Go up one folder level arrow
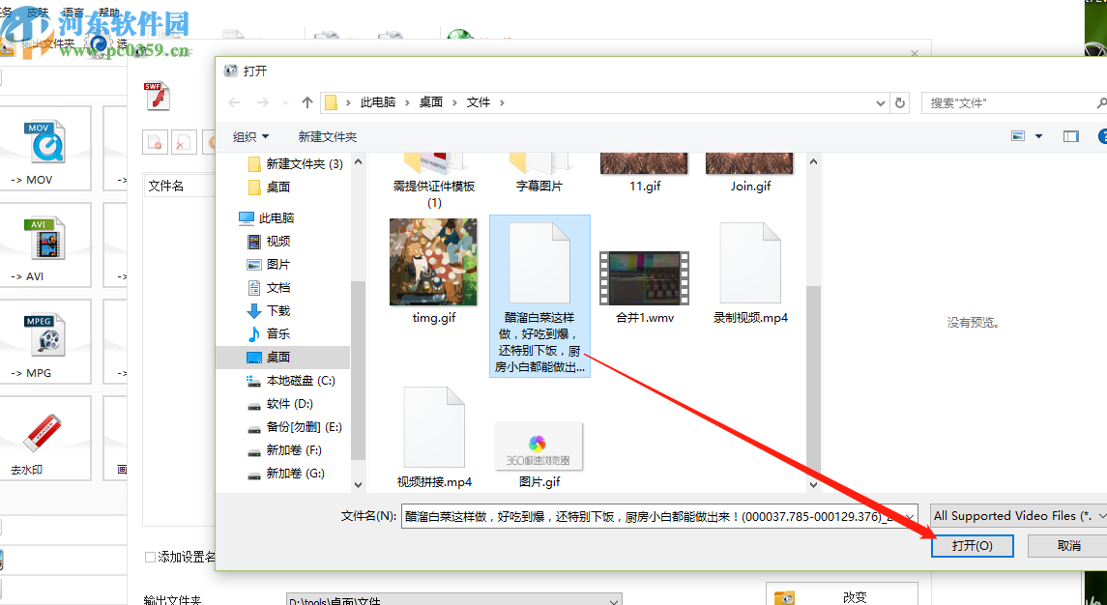The height and width of the screenshot is (605, 1107). pos(306,102)
